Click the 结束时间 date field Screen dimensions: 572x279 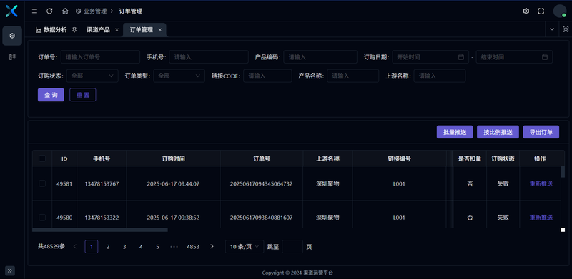pyautogui.click(x=514, y=57)
